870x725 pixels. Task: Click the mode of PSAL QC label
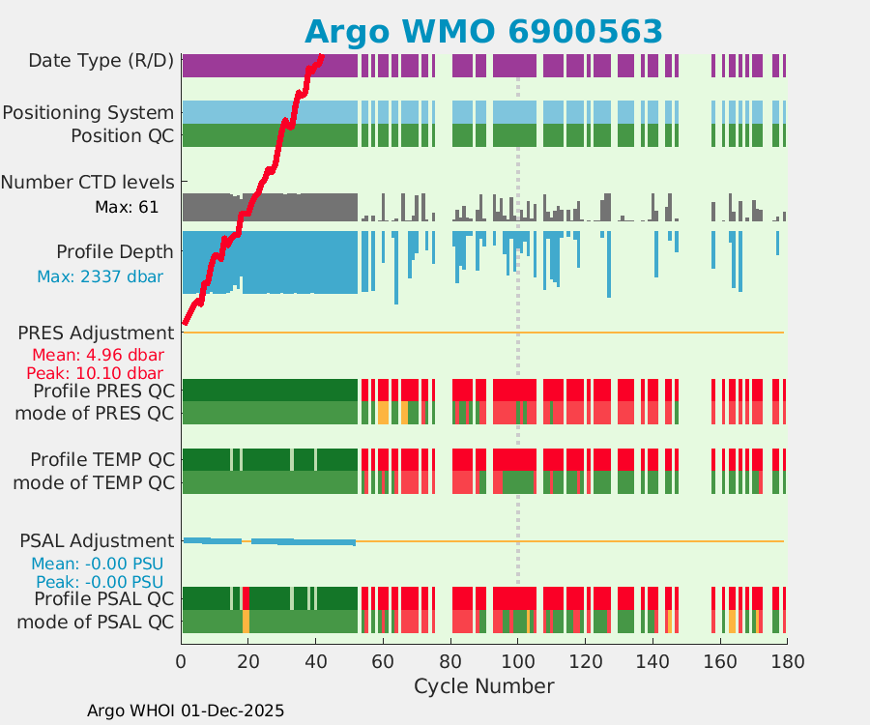click(x=96, y=622)
